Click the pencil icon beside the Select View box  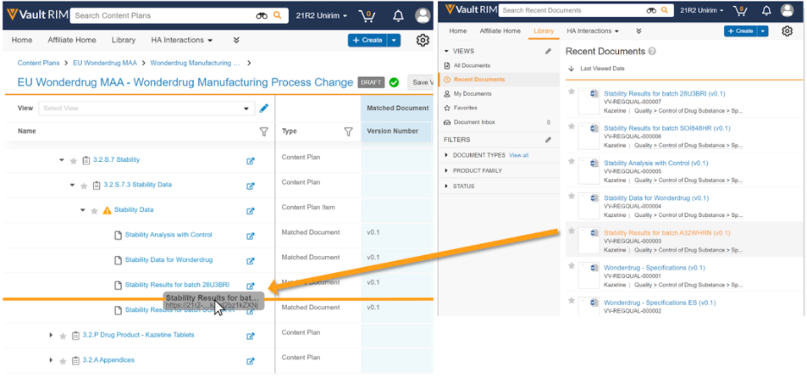point(264,109)
